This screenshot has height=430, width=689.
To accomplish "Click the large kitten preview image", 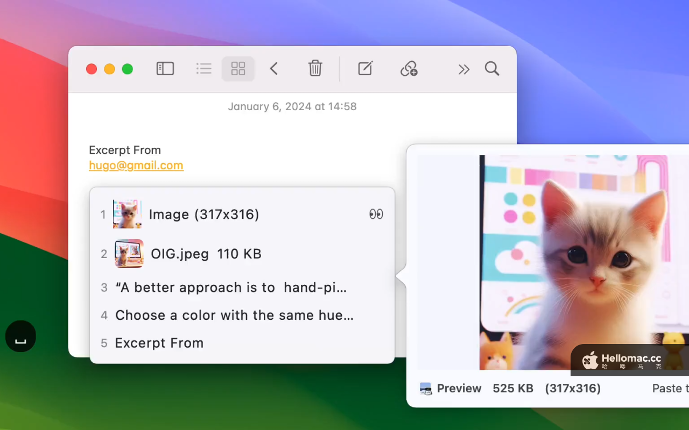I will (584, 262).
